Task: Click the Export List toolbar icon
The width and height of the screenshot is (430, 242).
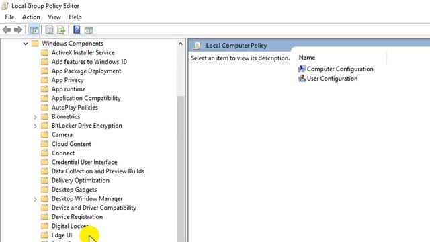Action: (x=61, y=30)
